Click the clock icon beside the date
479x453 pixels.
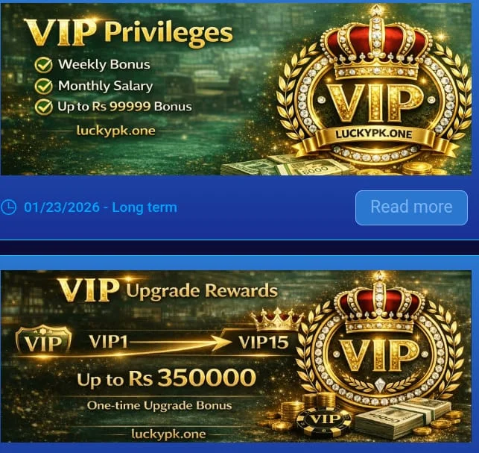(x=8, y=207)
